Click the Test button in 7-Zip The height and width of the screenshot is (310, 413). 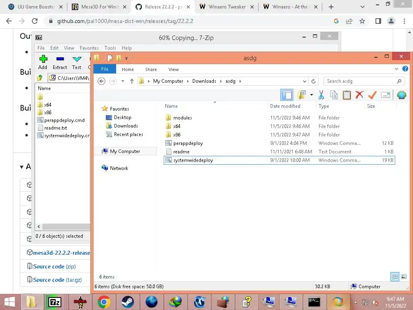pyautogui.click(x=77, y=62)
